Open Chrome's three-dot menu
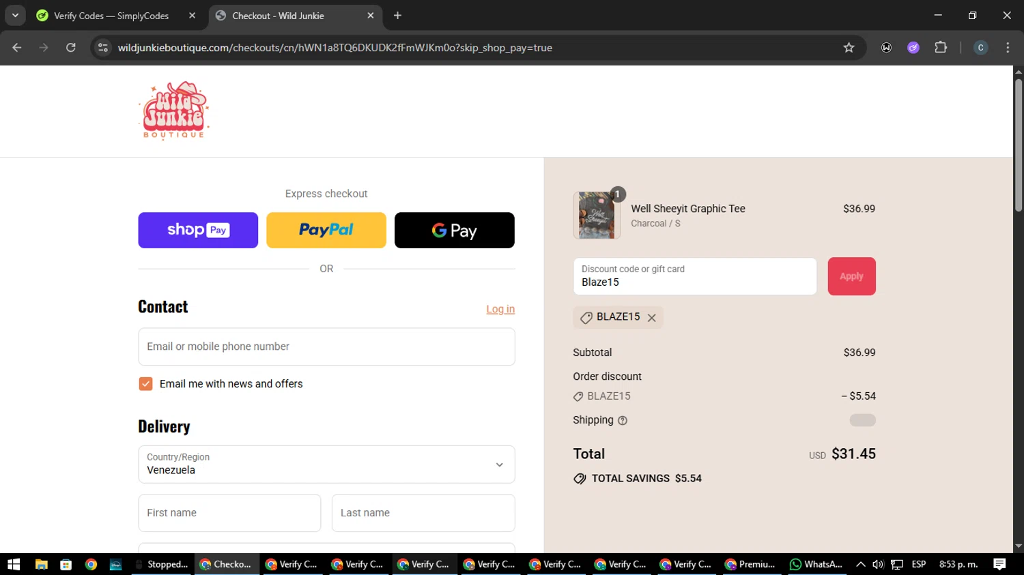1024x575 pixels. click(1008, 48)
